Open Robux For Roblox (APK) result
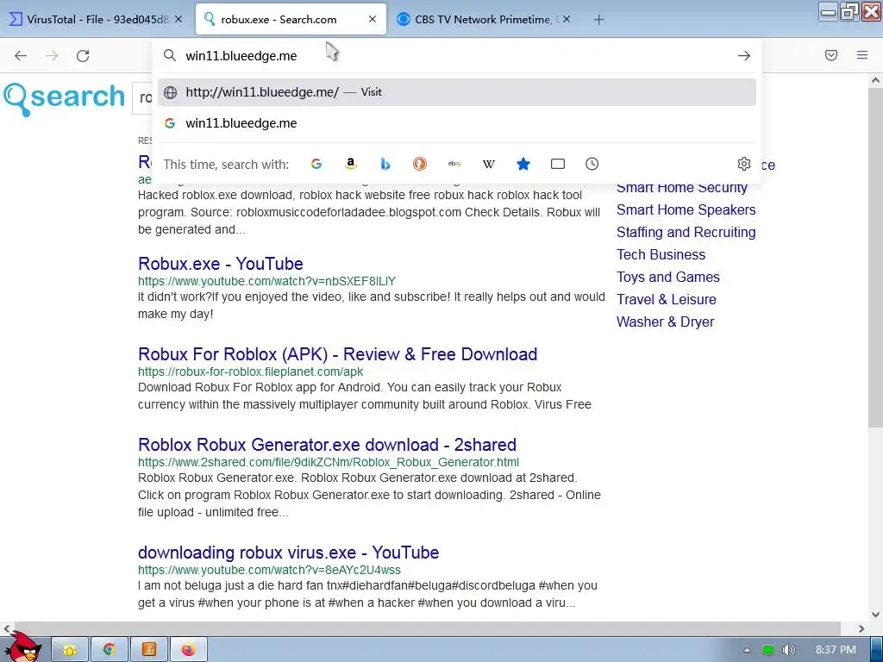The width and height of the screenshot is (883, 662). coord(337,354)
